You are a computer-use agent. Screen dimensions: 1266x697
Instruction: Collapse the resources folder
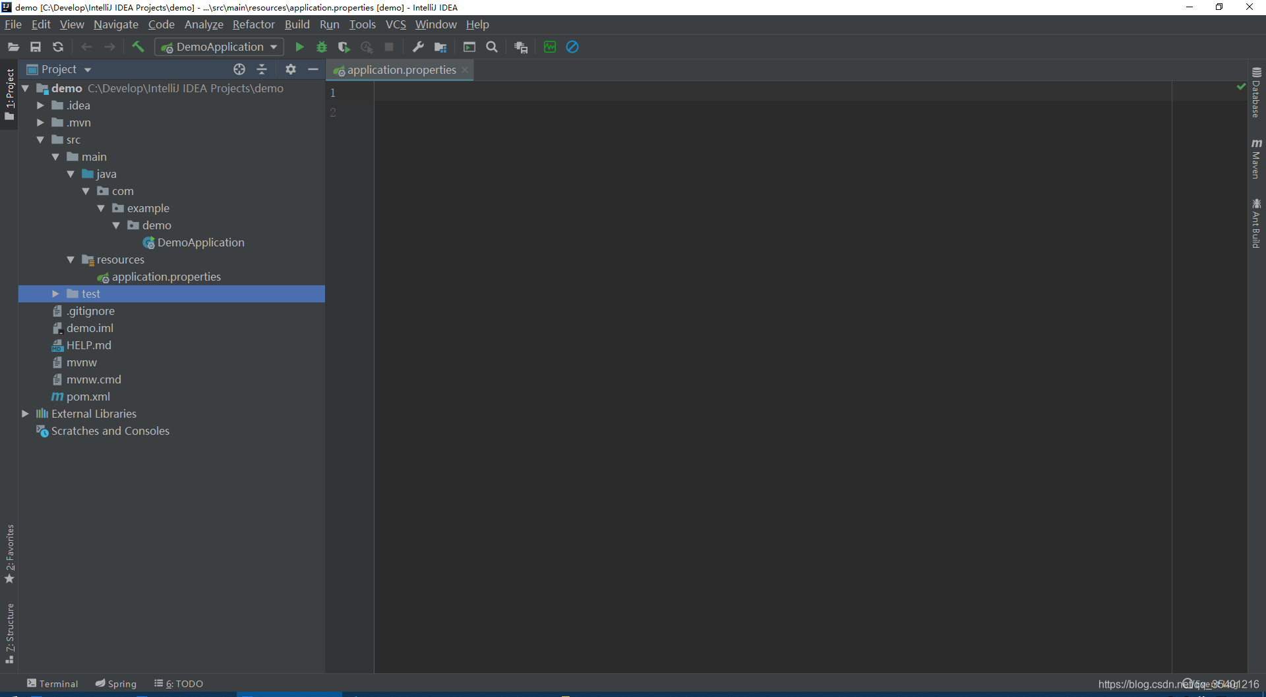coord(71,260)
